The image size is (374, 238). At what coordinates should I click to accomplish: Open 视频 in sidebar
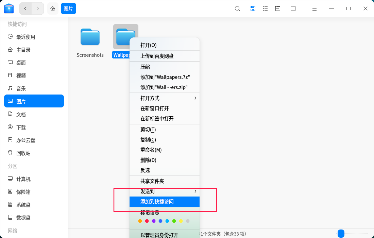point(34,75)
